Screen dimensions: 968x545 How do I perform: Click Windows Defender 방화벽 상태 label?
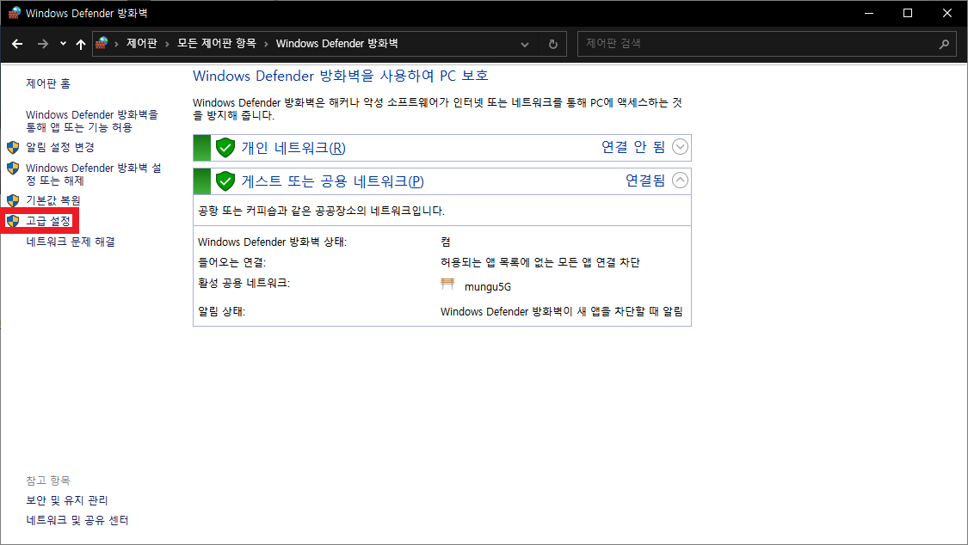point(272,242)
